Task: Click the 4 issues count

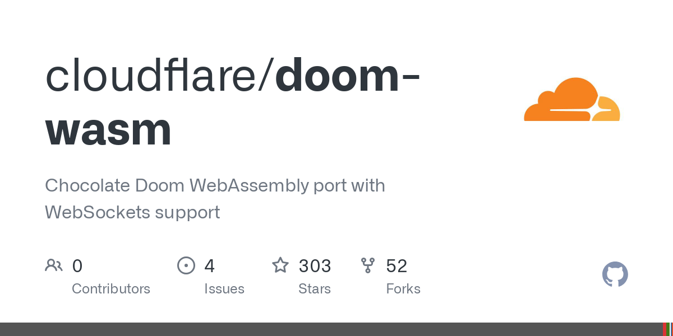Action: tap(209, 265)
